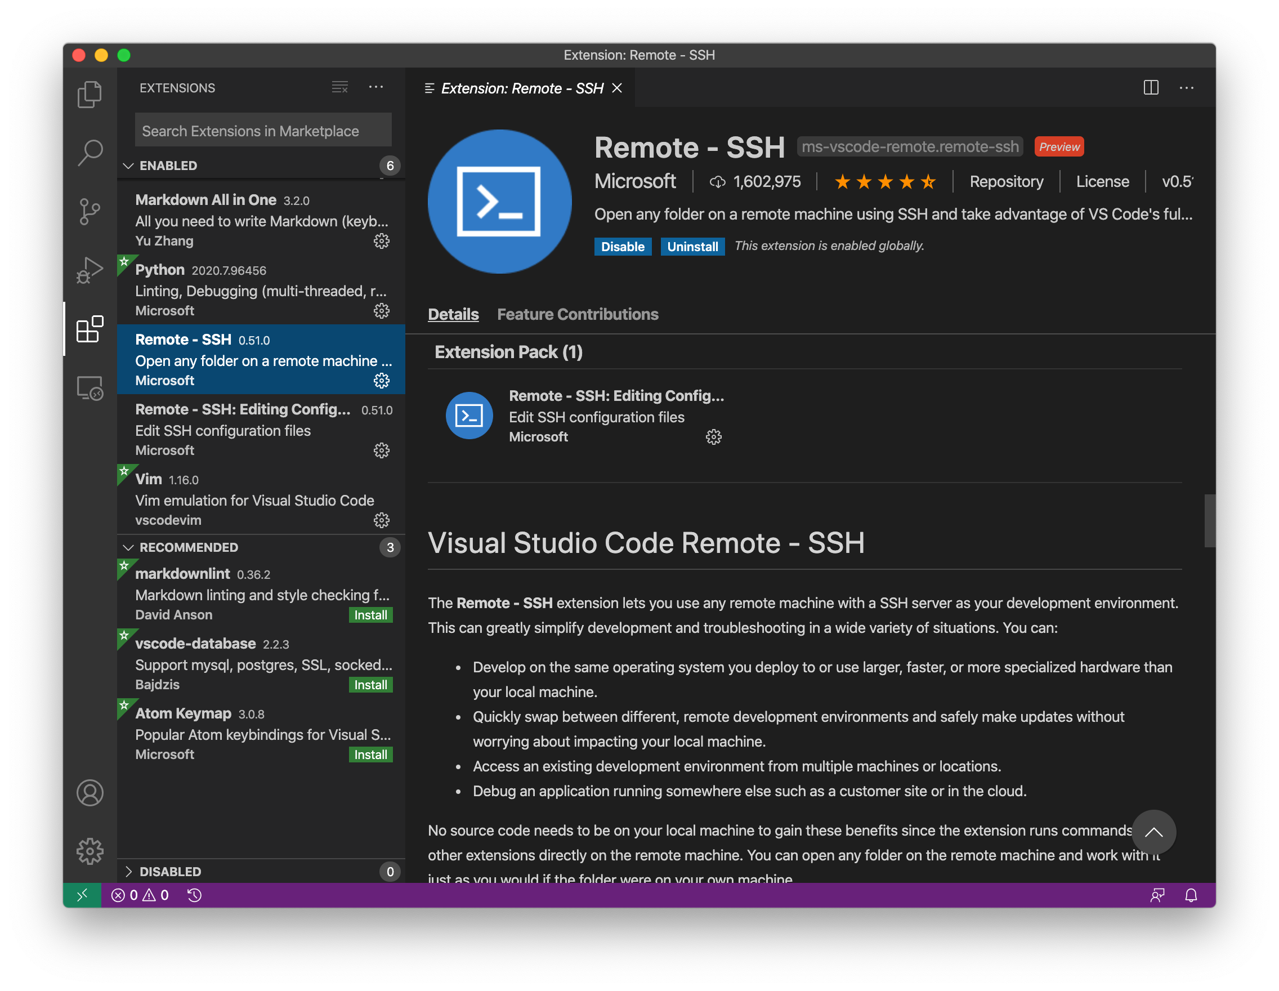This screenshot has height=991, width=1279.
Task: Install the markdownlint extension
Action: [370, 615]
